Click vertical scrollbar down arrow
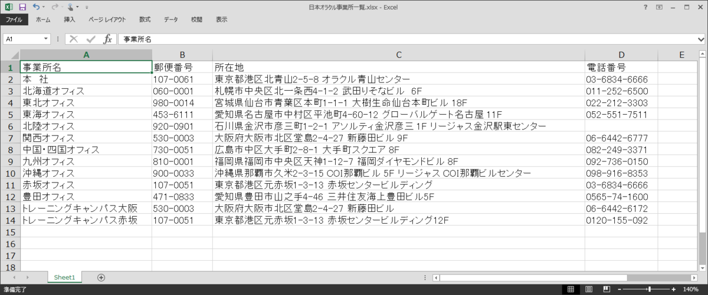 coord(702,267)
